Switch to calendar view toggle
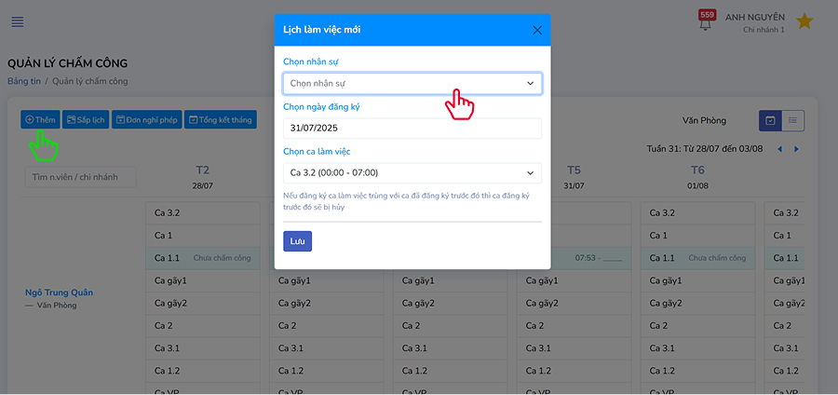Image resolution: width=838 pixels, height=395 pixels. click(x=770, y=120)
